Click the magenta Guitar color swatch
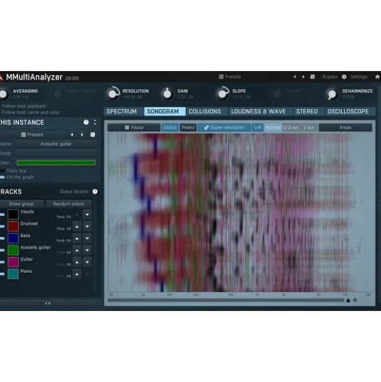The width and height of the screenshot is (381, 382). coord(13,262)
